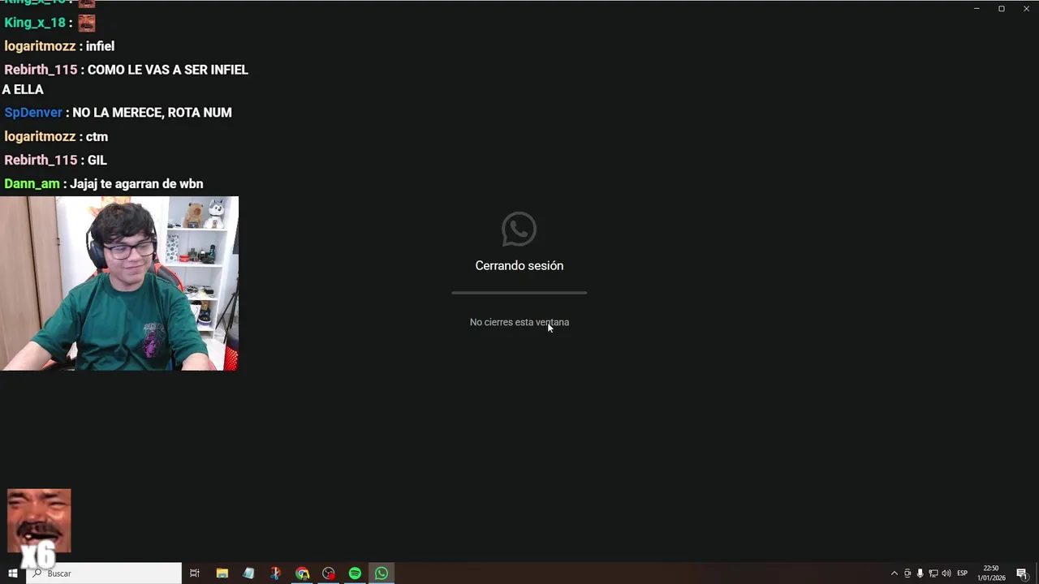This screenshot has width=1039, height=584.
Task: Click Rebirth_115's "GIL" chat message
Action: (55, 160)
